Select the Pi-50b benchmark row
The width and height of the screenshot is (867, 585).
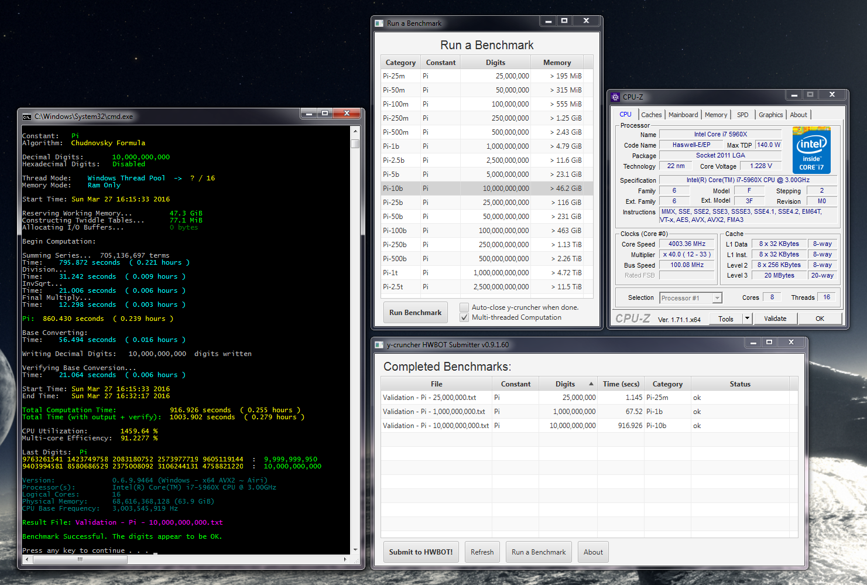486,217
